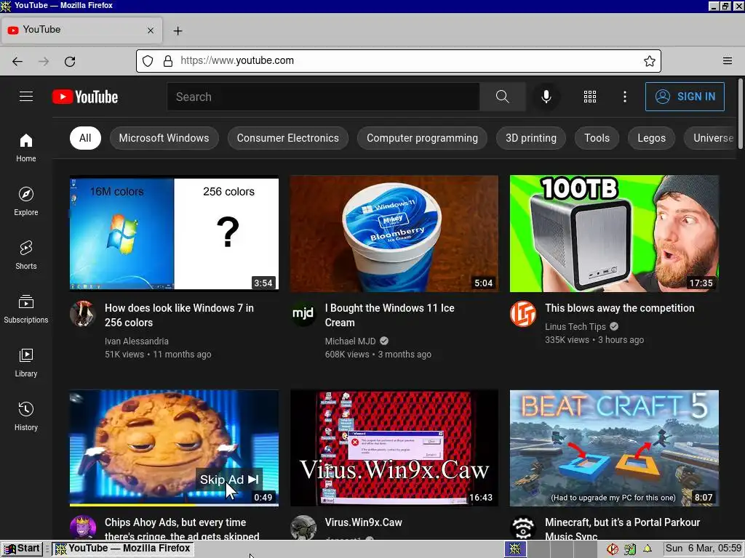Open a new tab with plus button
745x558 pixels.
click(x=178, y=31)
